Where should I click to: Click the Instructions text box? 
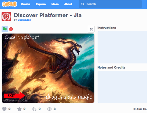(122, 47)
